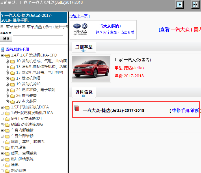The height and width of the screenshot is (173, 201).
Task: Expand the 17 发动机润滑 node
Action: click(7, 78)
